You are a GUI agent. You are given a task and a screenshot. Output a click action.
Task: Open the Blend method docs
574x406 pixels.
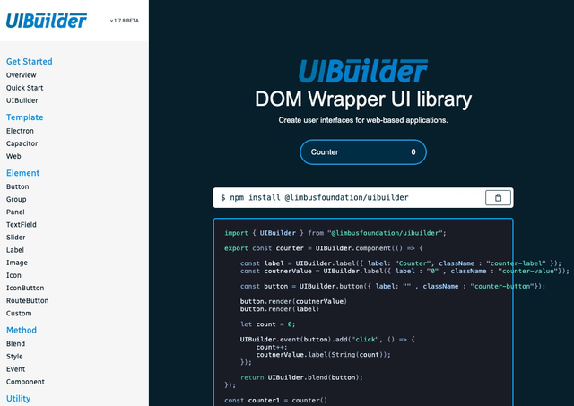pyautogui.click(x=16, y=344)
